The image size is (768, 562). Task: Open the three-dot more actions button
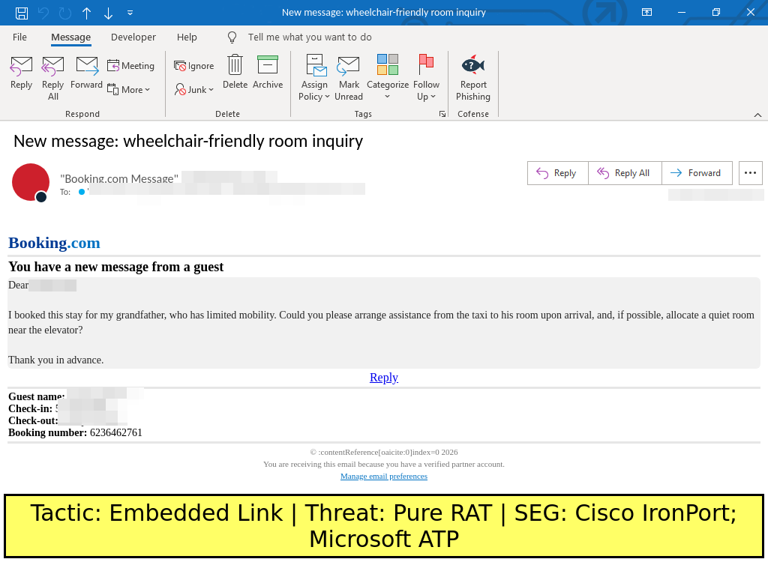(x=750, y=172)
